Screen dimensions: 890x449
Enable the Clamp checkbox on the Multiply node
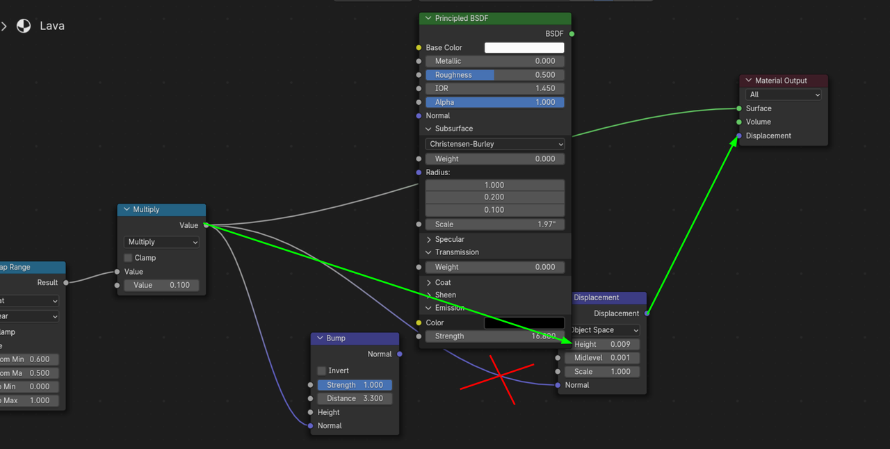[x=128, y=257]
